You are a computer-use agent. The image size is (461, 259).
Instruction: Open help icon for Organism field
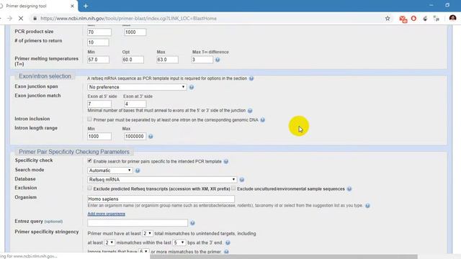click(x=367, y=206)
